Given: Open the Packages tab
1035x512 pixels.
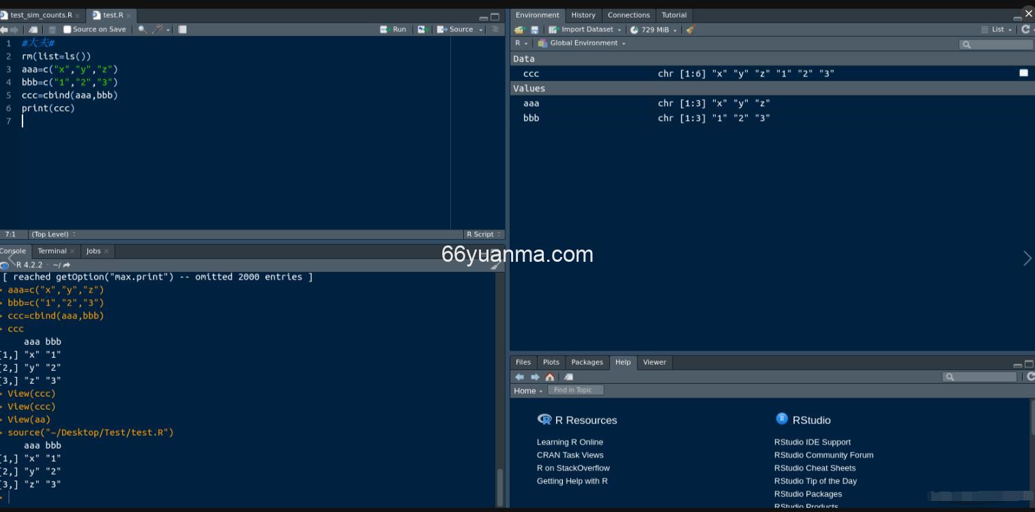Looking at the screenshot, I should coord(587,362).
